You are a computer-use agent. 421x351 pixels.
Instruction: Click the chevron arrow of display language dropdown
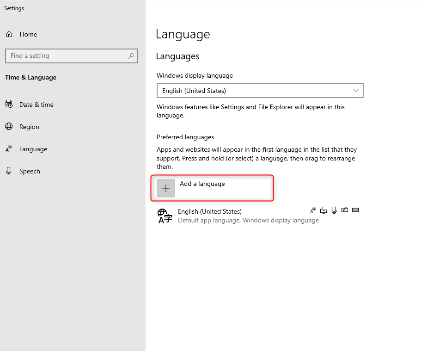[356, 91]
